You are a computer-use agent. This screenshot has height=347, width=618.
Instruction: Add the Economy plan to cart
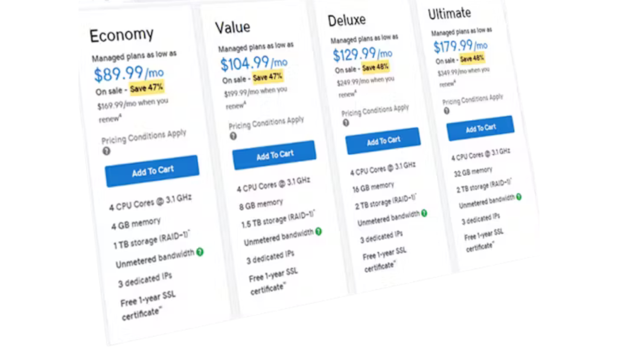tap(152, 171)
